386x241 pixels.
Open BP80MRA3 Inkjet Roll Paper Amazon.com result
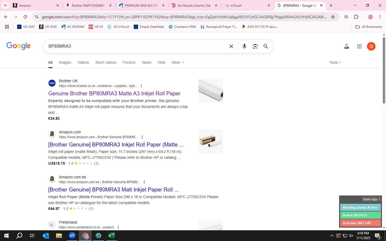tap(116, 145)
